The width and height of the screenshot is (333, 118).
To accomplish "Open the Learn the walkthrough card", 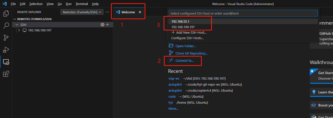I will tap(321, 92).
